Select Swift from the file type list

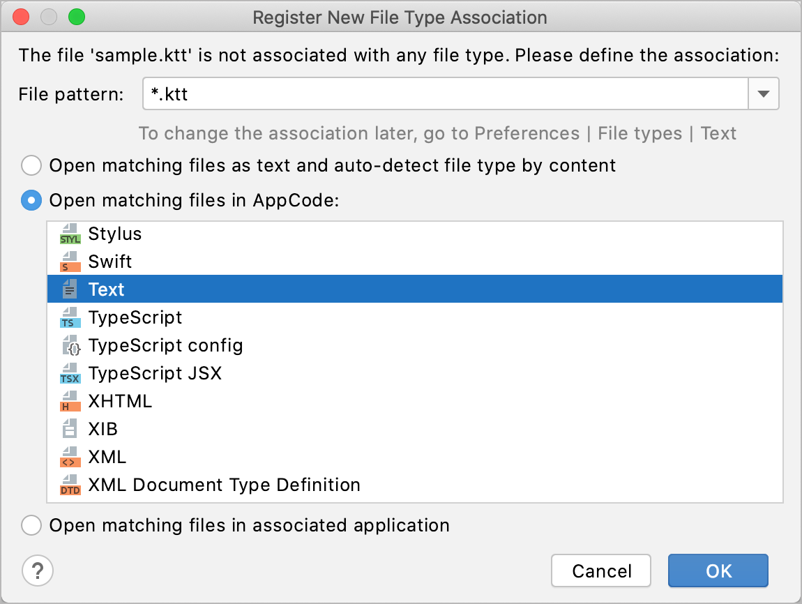111,262
